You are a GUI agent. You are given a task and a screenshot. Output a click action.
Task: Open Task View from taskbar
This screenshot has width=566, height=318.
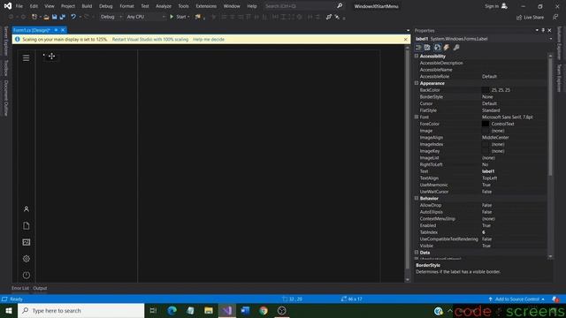153,310
